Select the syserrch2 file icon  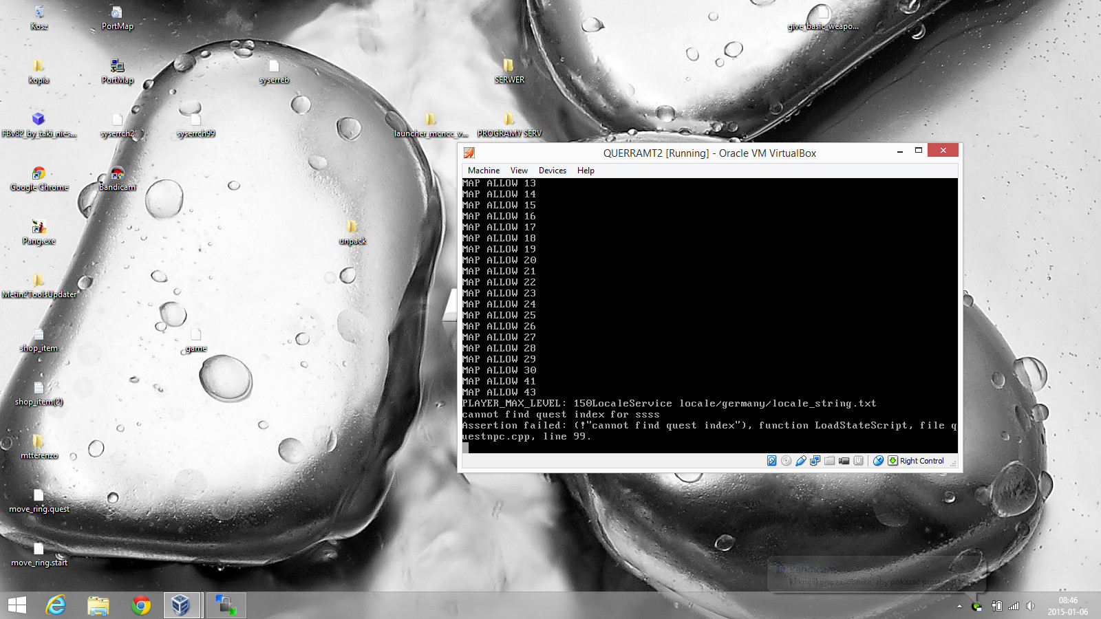pyautogui.click(x=118, y=125)
